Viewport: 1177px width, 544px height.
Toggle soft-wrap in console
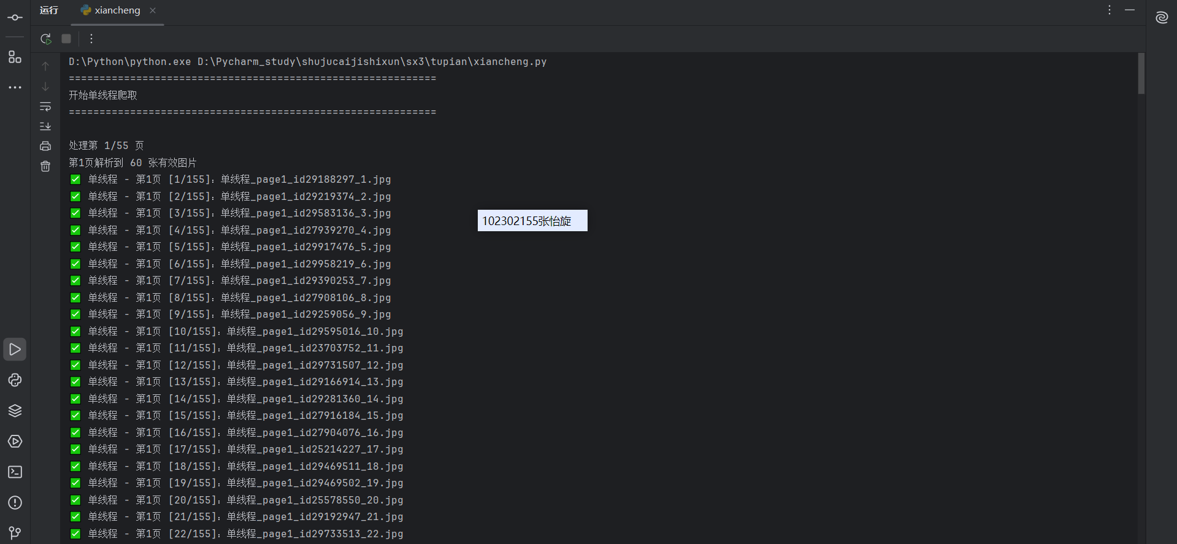point(45,107)
